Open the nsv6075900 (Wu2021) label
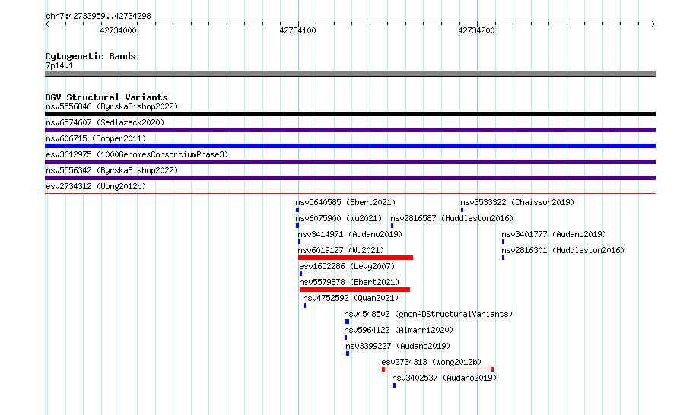677x415 pixels. pyautogui.click(x=339, y=218)
